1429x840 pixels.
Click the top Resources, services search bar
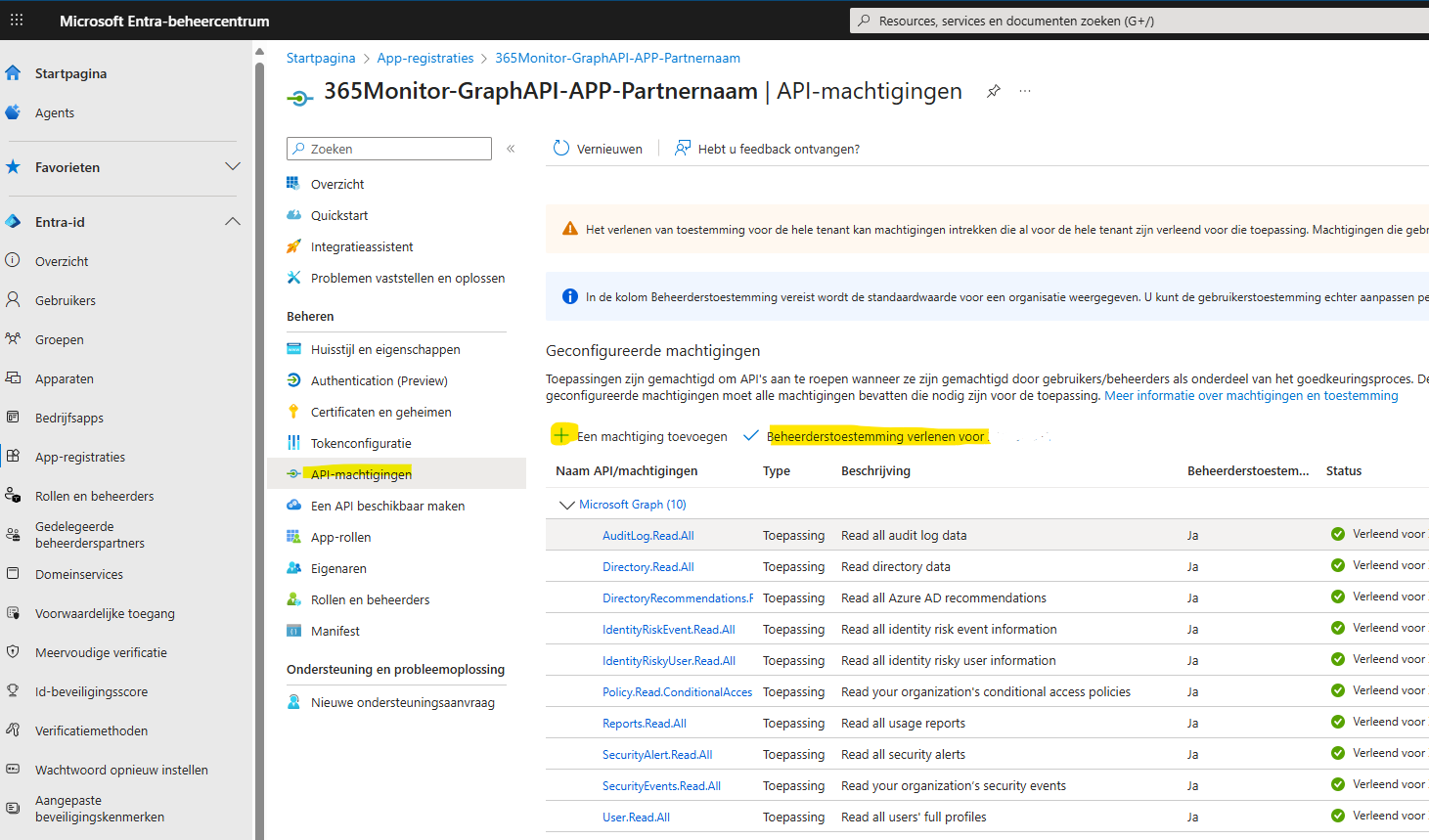tap(1139, 21)
